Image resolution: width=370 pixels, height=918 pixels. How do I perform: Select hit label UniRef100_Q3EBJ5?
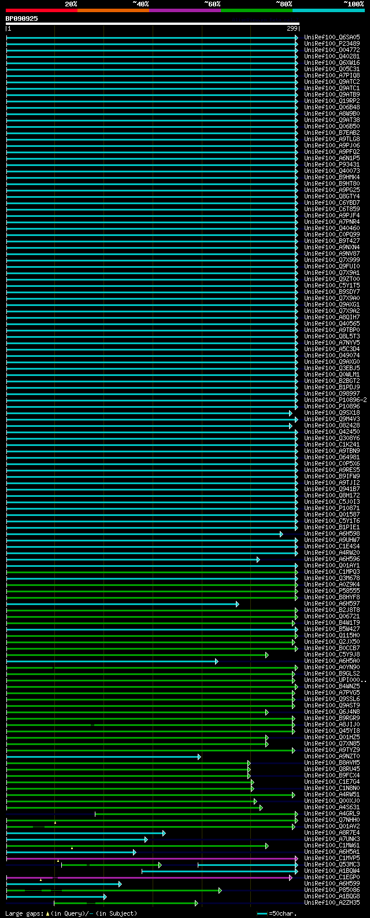(332, 368)
